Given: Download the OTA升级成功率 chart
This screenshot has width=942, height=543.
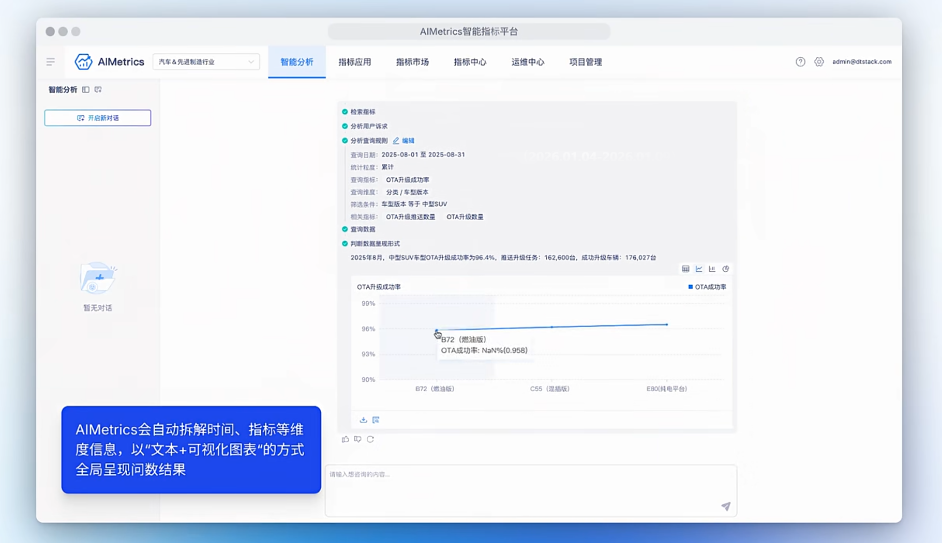Looking at the screenshot, I should pyautogui.click(x=363, y=420).
